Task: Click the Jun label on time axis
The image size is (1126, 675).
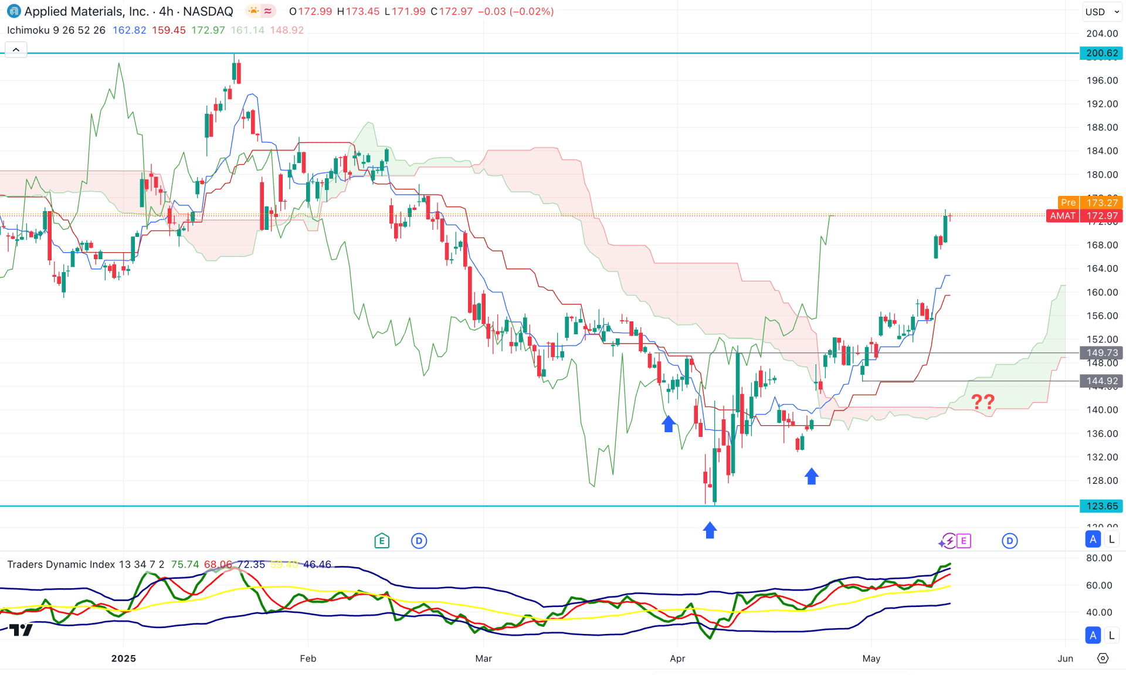Action: click(1065, 659)
